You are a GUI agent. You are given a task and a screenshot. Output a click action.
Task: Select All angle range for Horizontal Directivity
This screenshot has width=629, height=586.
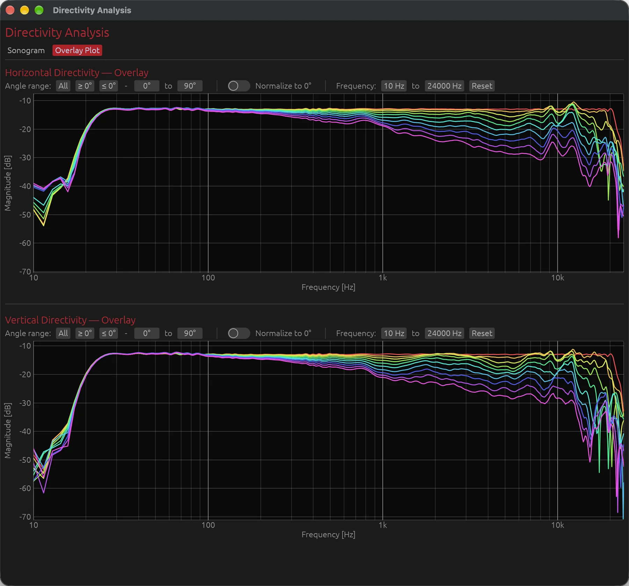[63, 86]
